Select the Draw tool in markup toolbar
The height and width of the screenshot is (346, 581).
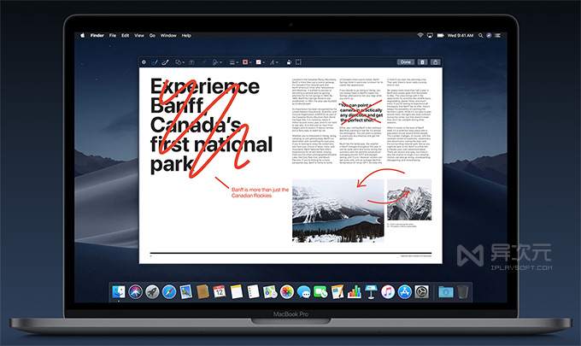click(167, 62)
